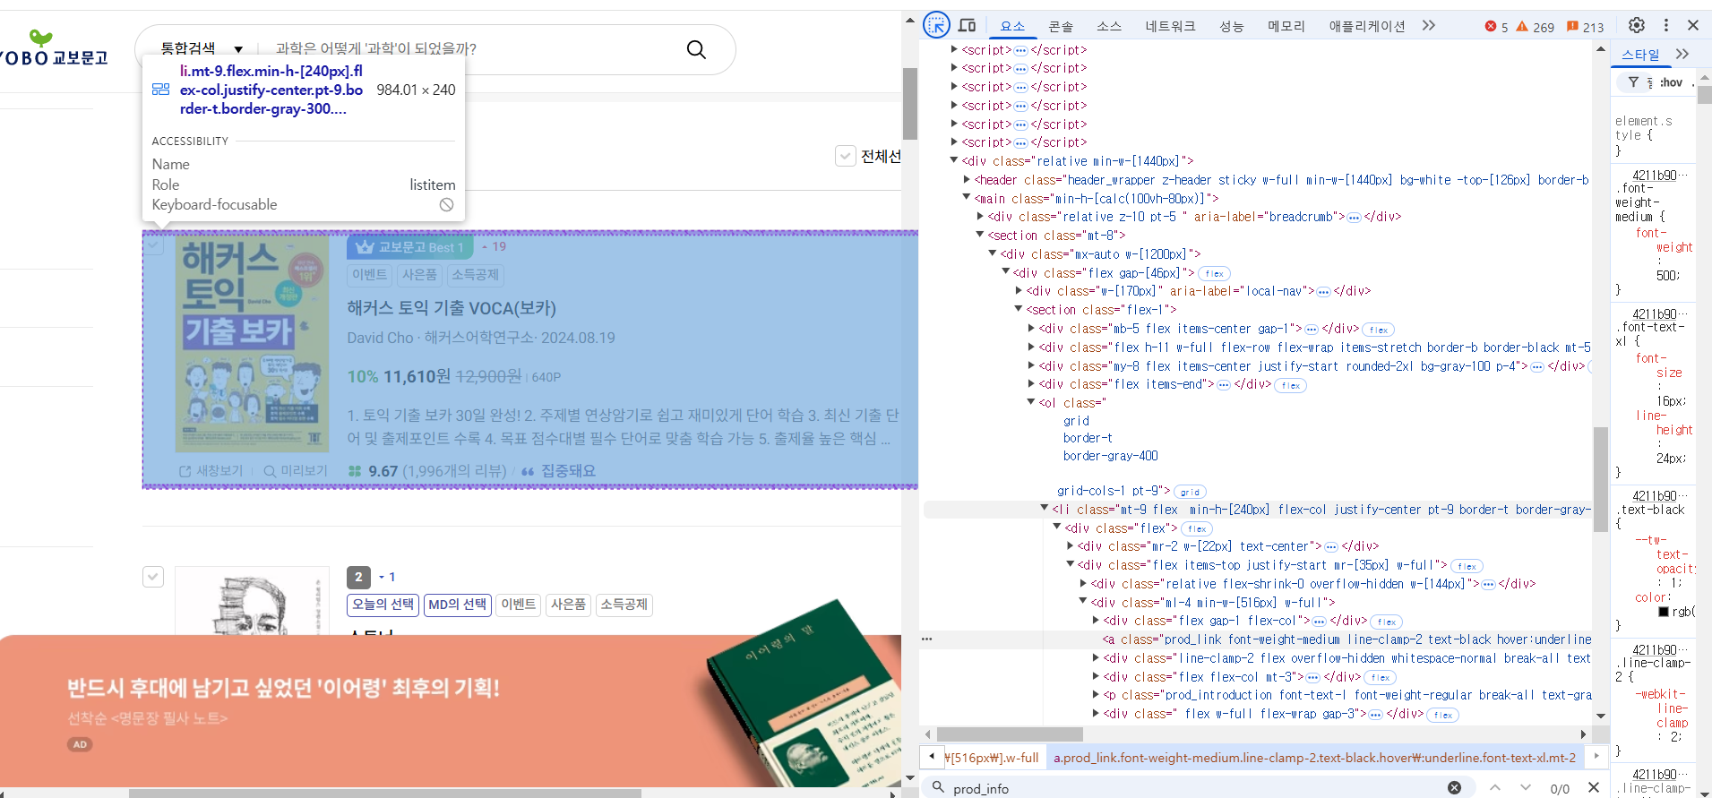Click the 이어령 book ad banner
This screenshot has height=798, width=1712.
click(451, 710)
